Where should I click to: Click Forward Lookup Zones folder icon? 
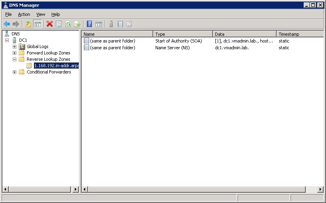click(21, 53)
